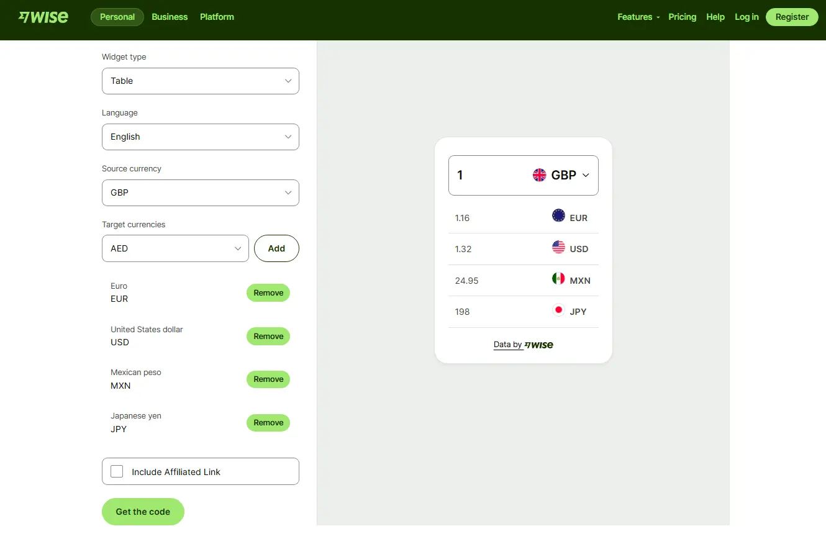Click the Get the code button
Image resolution: width=826 pixels, height=539 pixels.
143,512
